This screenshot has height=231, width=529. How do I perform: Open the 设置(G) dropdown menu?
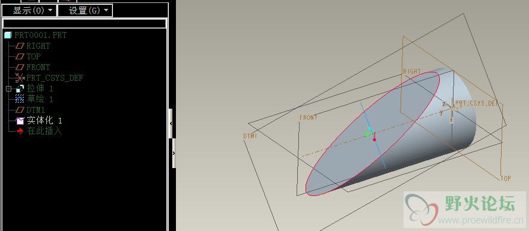click(85, 11)
